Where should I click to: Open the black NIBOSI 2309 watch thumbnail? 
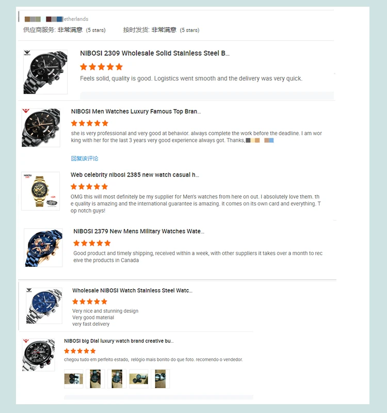tap(45, 72)
